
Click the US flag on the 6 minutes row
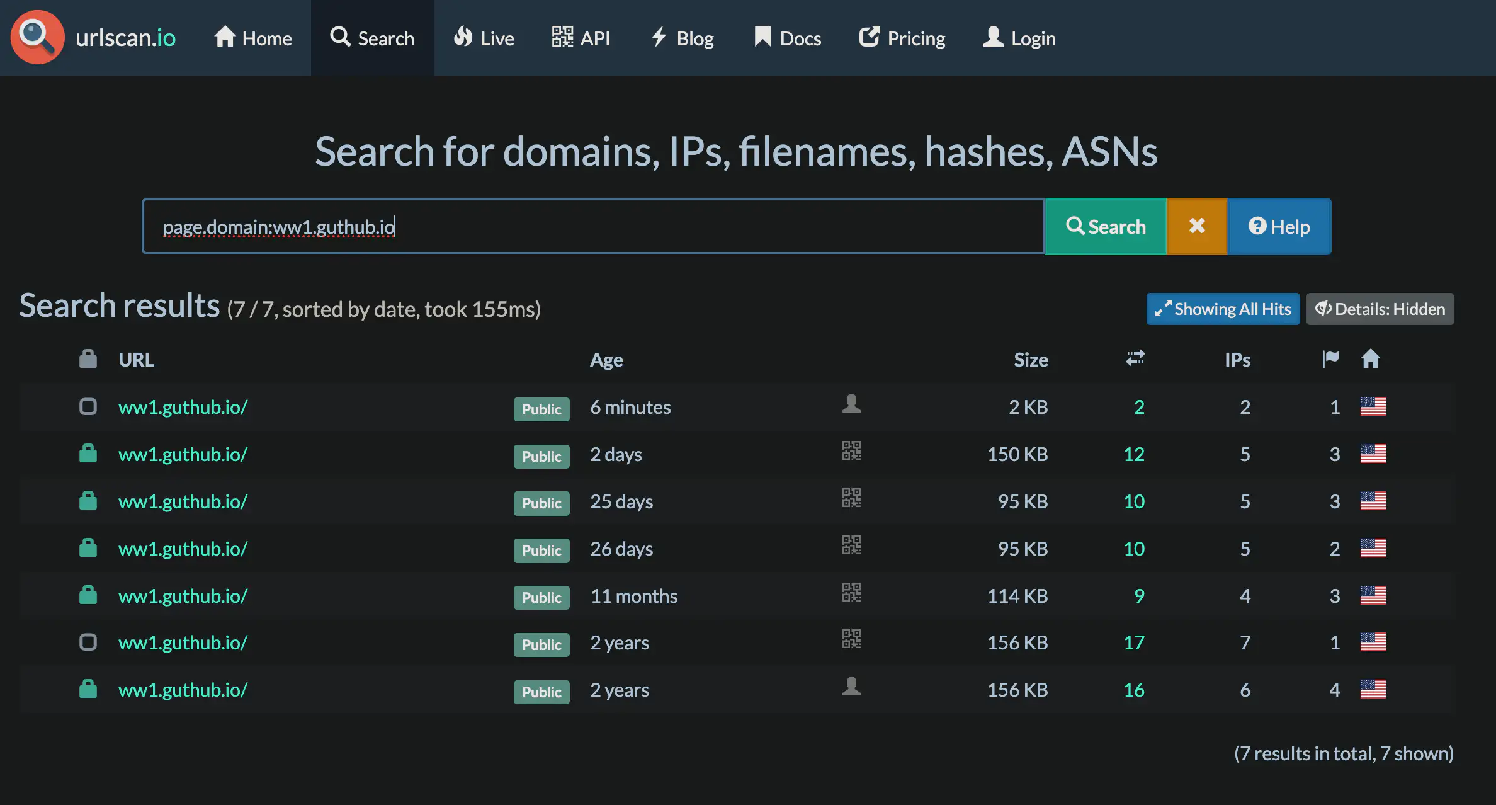(x=1373, y=406)
